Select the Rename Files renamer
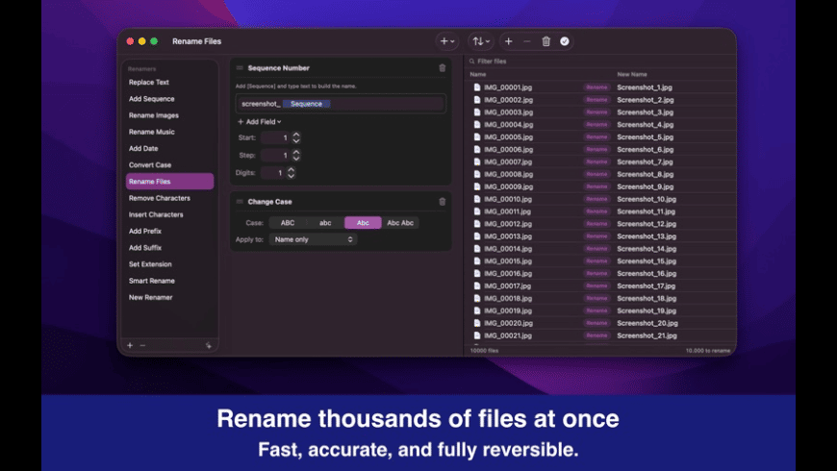Screen dimensions: 837x471 point(169,182)
